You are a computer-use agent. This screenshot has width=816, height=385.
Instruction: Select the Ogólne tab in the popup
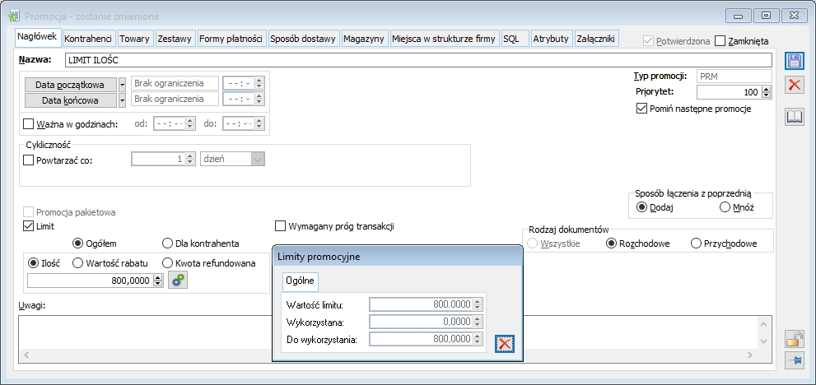pyautogui.click(x=301, y=281)
